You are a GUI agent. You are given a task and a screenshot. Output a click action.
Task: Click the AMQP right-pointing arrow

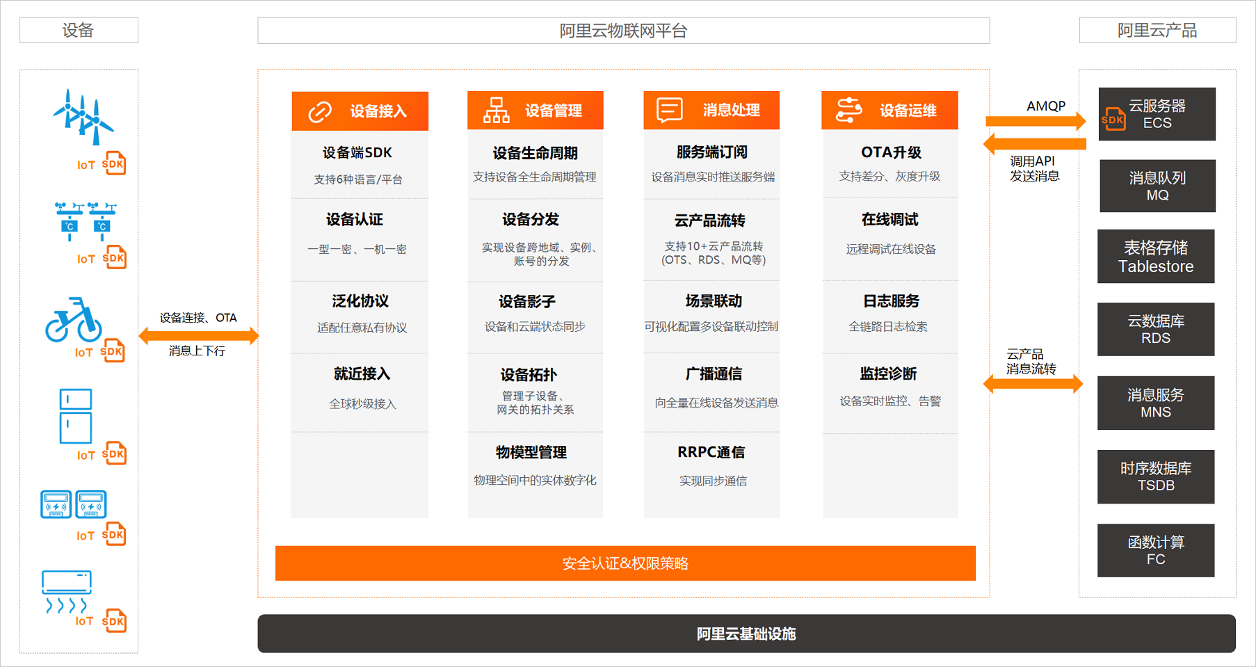pyautogui.click(x=1036, y=122)
